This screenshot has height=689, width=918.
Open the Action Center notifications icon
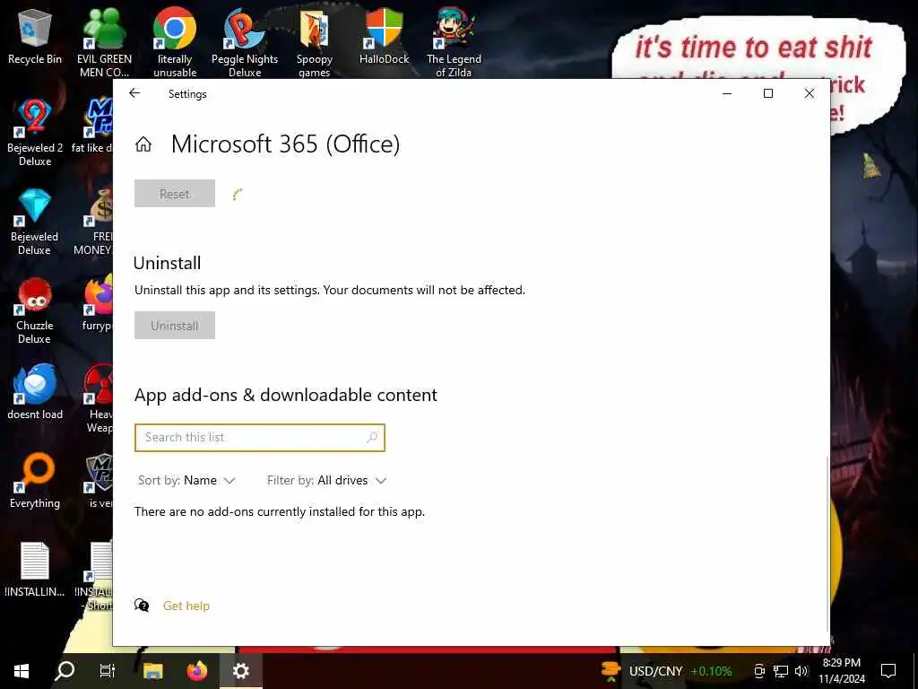pos(888,671)
